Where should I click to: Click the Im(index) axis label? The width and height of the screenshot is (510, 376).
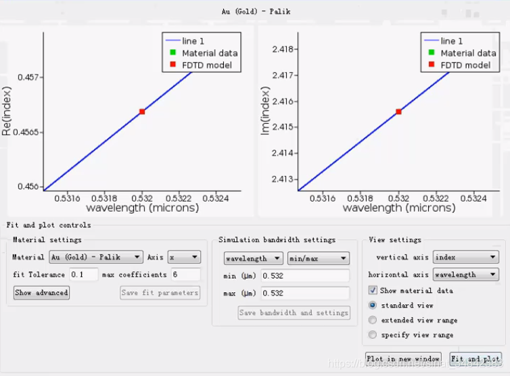265,111
